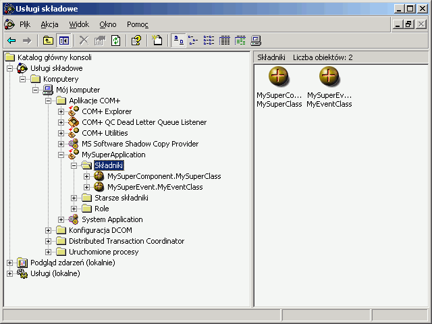The height and width of the screenshot is (324, 432).
Task: Expand the Role folder
Action: [74, 209]
